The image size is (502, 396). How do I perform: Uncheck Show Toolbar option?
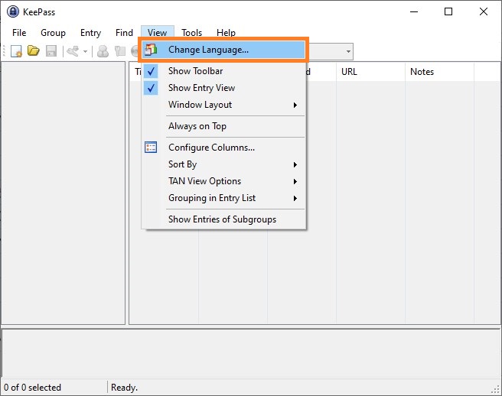tap(195, 71)
